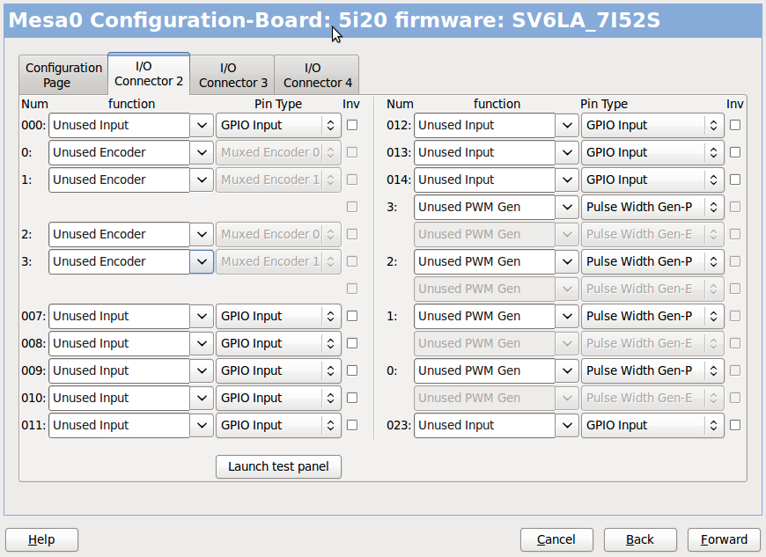Change Pin Type selector for pin 000

point(278,126)
